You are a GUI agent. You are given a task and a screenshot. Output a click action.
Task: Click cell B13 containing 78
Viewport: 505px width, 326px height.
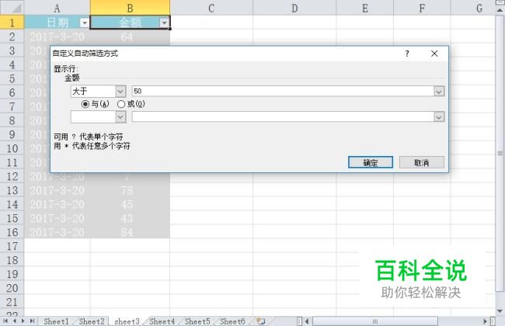click(130, 190)
